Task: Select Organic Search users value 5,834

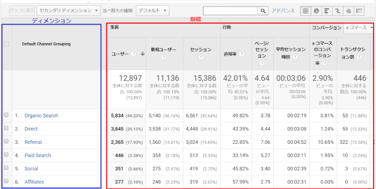Action: tap(117, 116)
